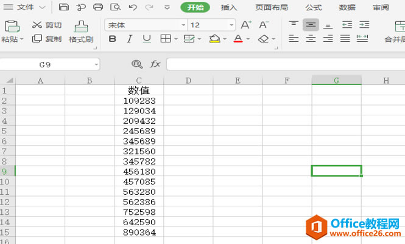Click distributed alignment icon
This screenshot has width=405, height=244.
click(362, 39)
